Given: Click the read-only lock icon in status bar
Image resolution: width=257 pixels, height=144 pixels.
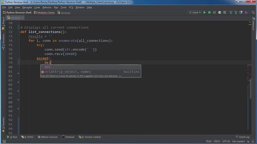Looking at the screenshot, I should click(248, 141).
